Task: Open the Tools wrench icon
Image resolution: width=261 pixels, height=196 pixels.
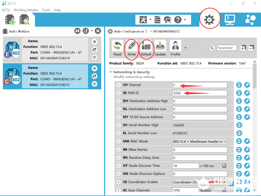Action: (143, 19)
